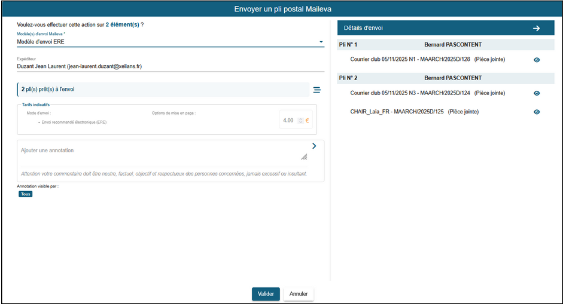563x304 pixels.
Task: Click the Annuler button
Action: pyautogui.click(x=298, y=294)
